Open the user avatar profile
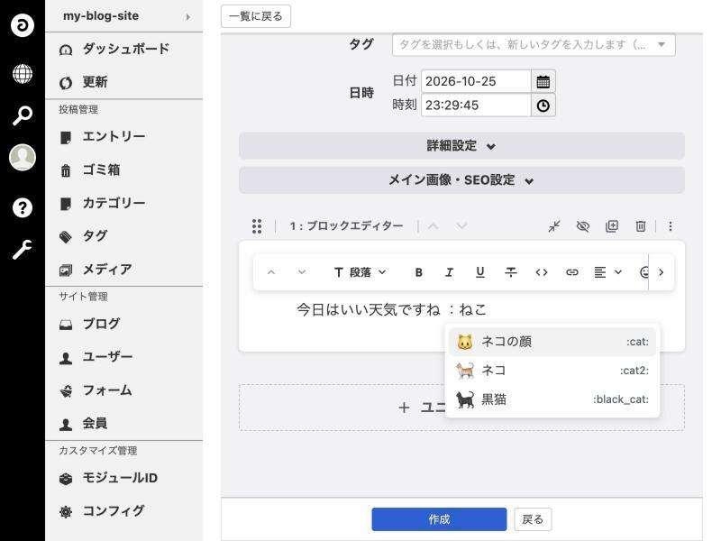 [22, 157]
